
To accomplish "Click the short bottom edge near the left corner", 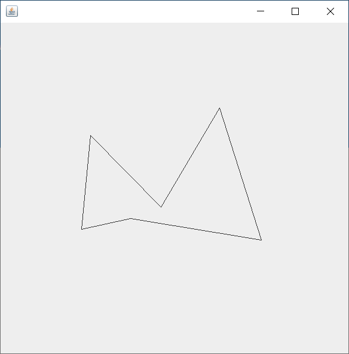I will click(106, 224).
